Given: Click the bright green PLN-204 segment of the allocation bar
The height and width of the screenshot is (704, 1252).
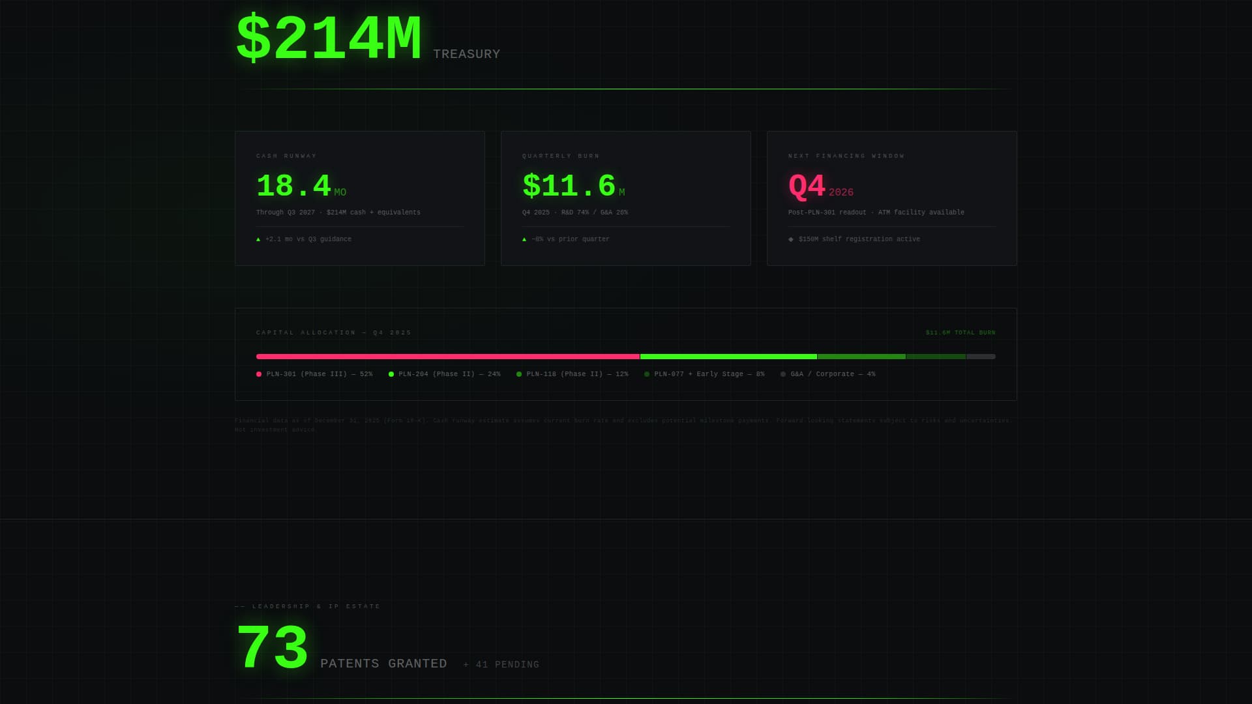Looking at the screenshot, I should point(728,357).
